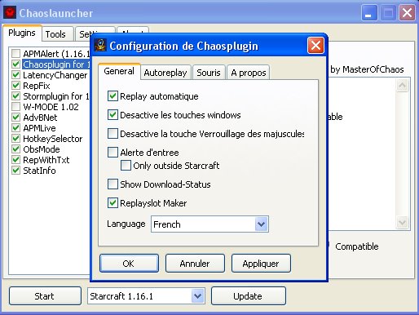419x315 pixels.
Task: Uncheck the RepFix plugin
Action: point(15,86)
